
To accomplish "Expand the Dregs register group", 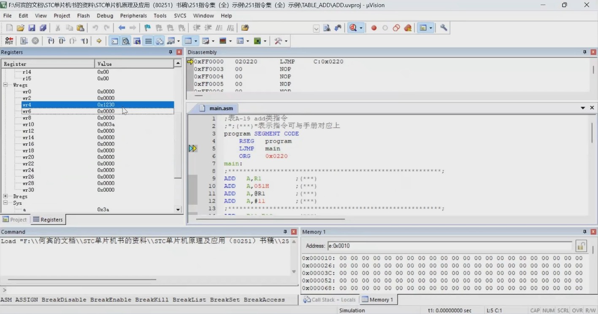I will point(5,196).
